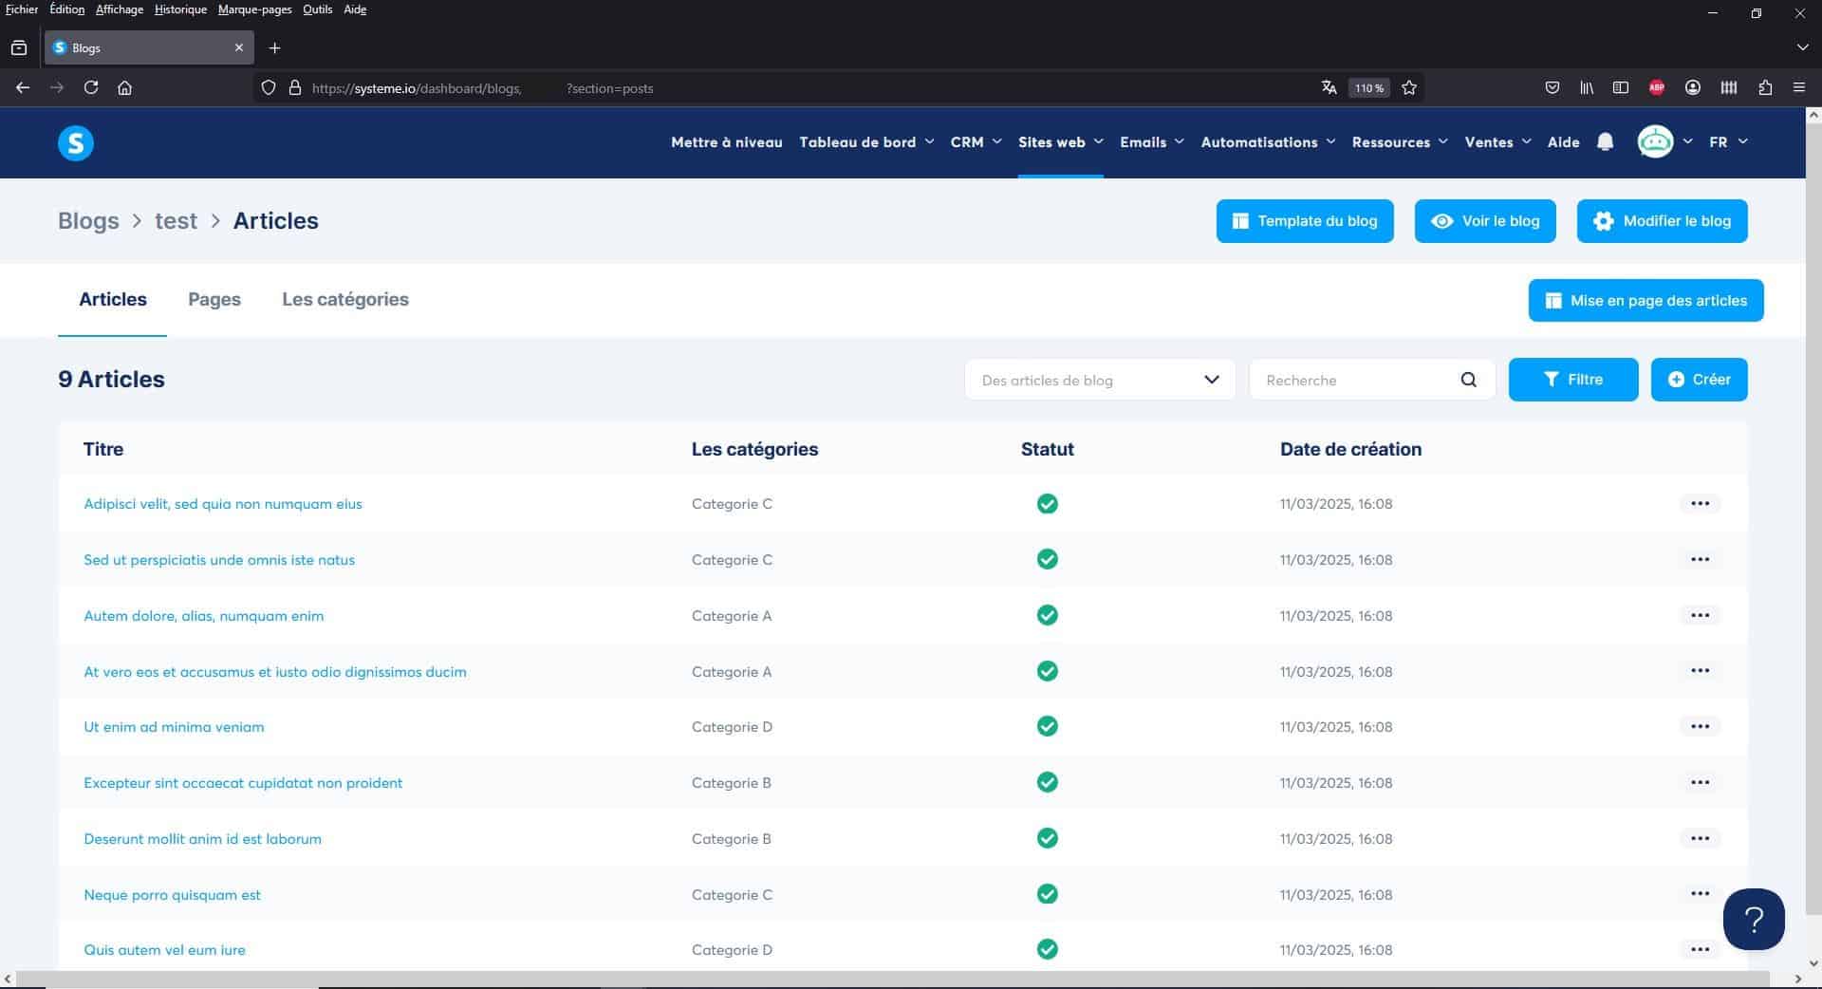Viewport: 1822px width, 989px height.
Task: Open options for Quis autem vel article
Action: pos(1700,950)
